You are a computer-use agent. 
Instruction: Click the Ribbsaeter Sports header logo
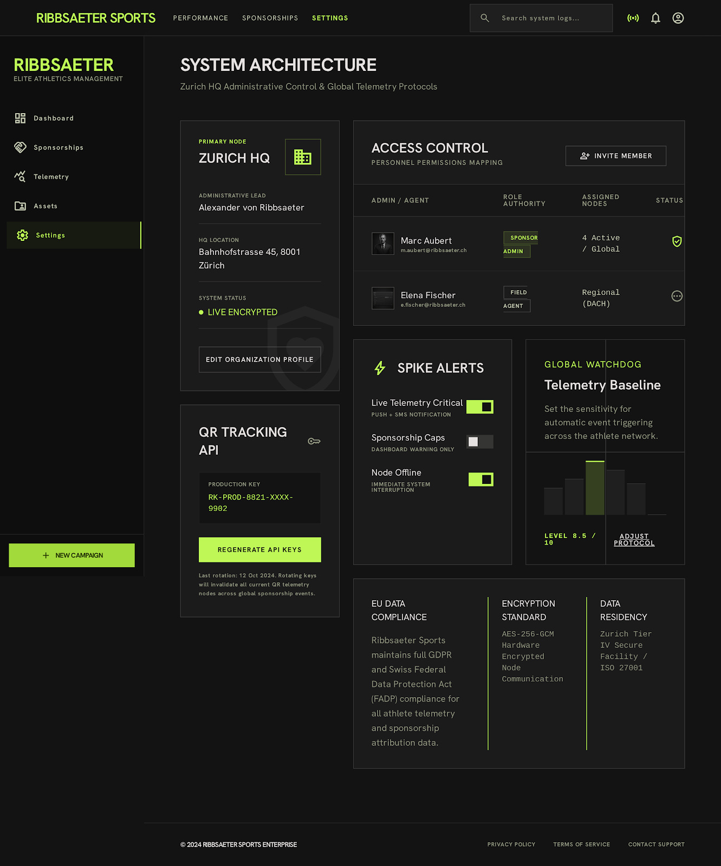pyautogui.click(x=96, y=18)
